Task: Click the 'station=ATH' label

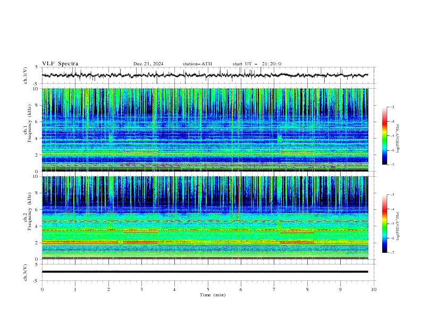Action: [197, 64]
